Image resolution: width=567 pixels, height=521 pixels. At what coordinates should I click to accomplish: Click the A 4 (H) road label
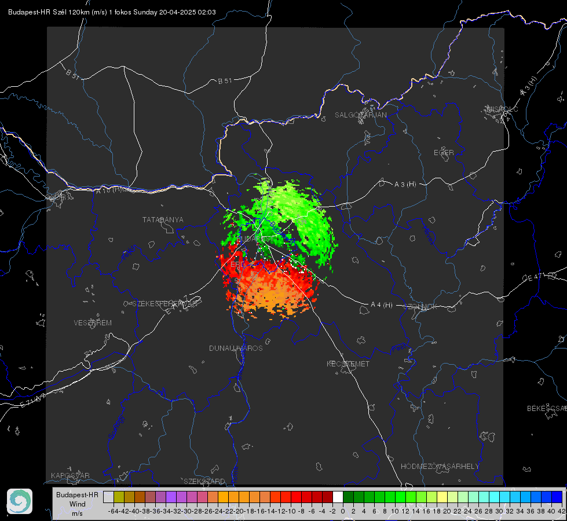coord(382,305)
